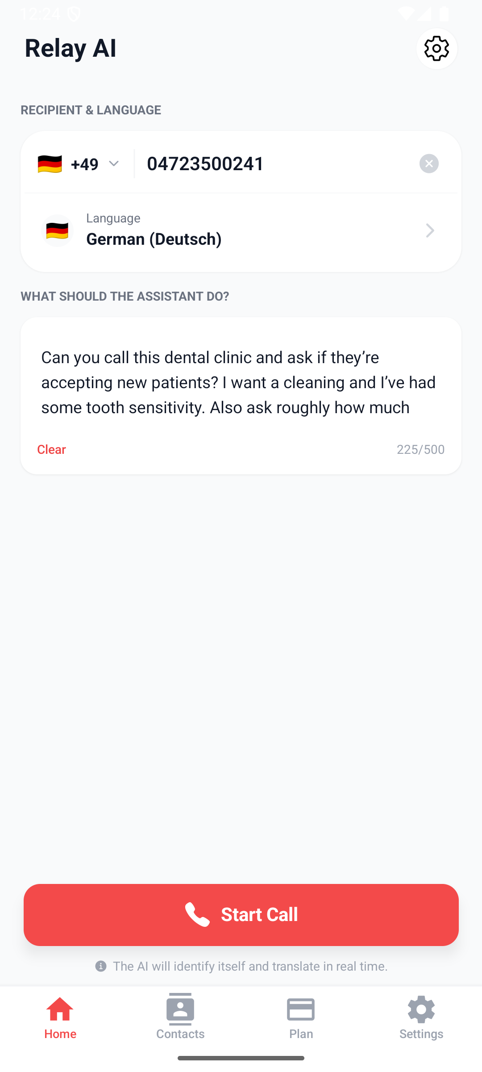The width and height of the screenshot is (482, 1072).
Task: Tap the 225/500 character counter
Action: [420, 449]
